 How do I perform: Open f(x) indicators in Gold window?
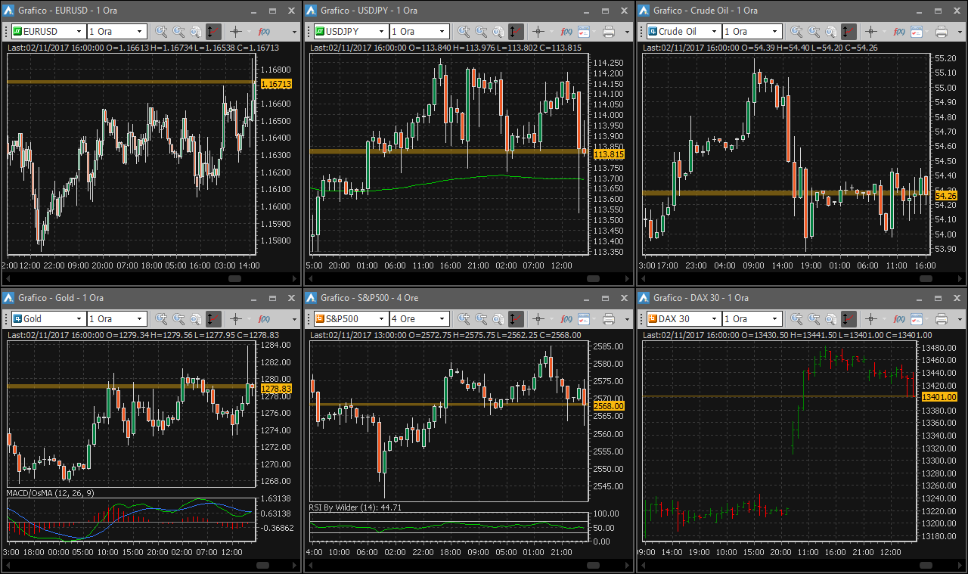coord(264,319)
